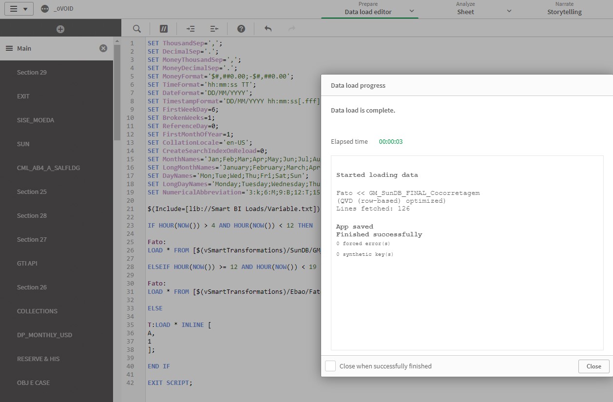Click the T:LOAD * INLINE line
This screenshot has width=613, height=402.
(179, 325)
